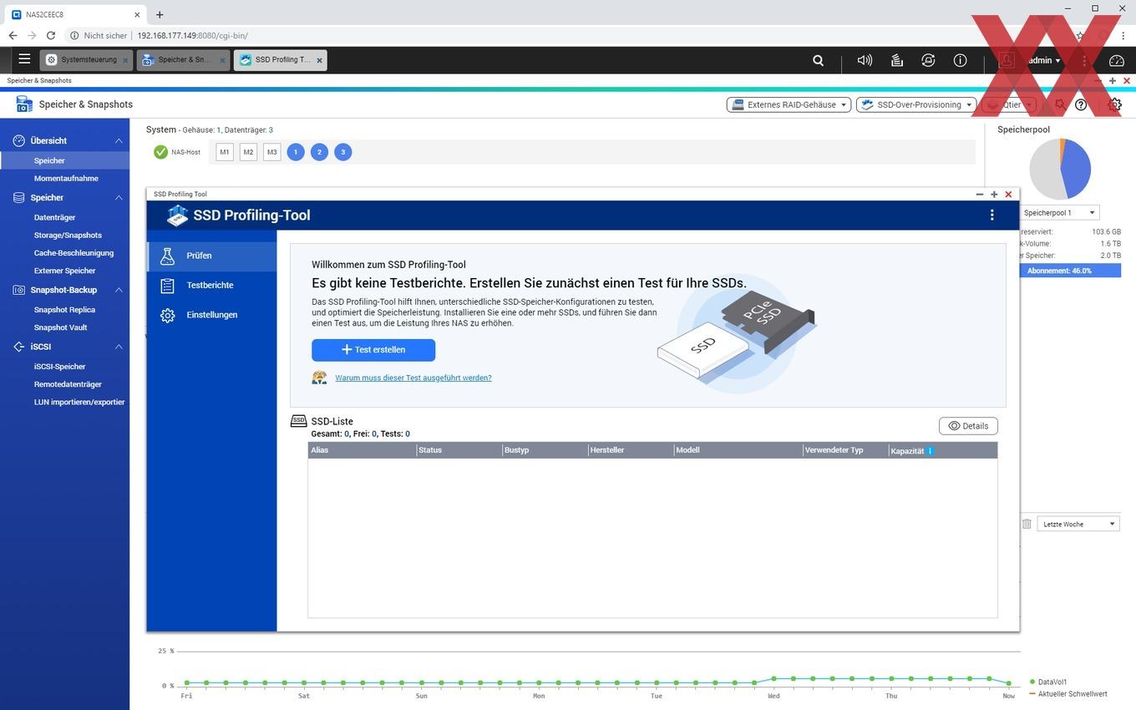This screenshot has width=1136, height=710.
Task: Open iSCSI-Speicher in sidebar
Action: (x=59, y=366)
